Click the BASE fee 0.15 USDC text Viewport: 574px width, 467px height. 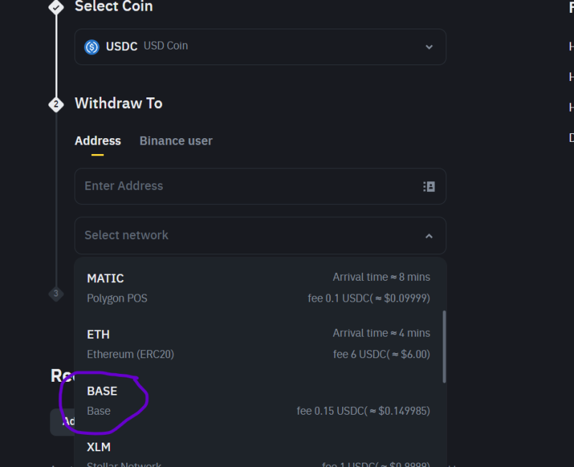pyautogui.click(x=363, y=411)
